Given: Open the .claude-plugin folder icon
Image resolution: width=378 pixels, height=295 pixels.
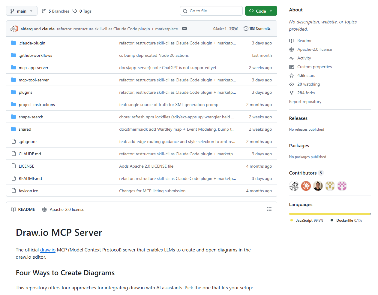Looking at the screenshot, I should tap(13, 43).
